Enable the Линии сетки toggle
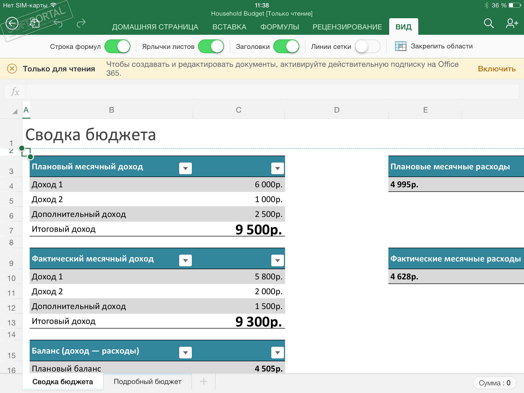This screenshot has width=524, height=393. [x=367, y=47]
